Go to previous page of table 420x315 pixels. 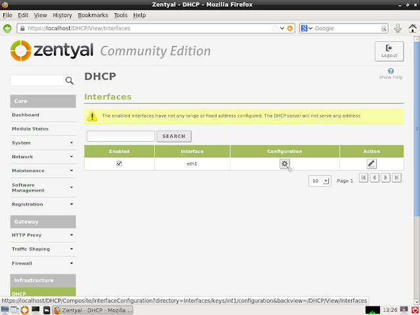[375, 178]
